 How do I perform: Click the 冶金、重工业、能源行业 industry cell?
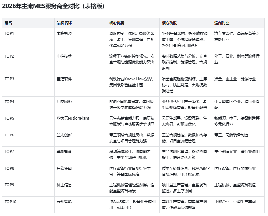click(235, 79)
